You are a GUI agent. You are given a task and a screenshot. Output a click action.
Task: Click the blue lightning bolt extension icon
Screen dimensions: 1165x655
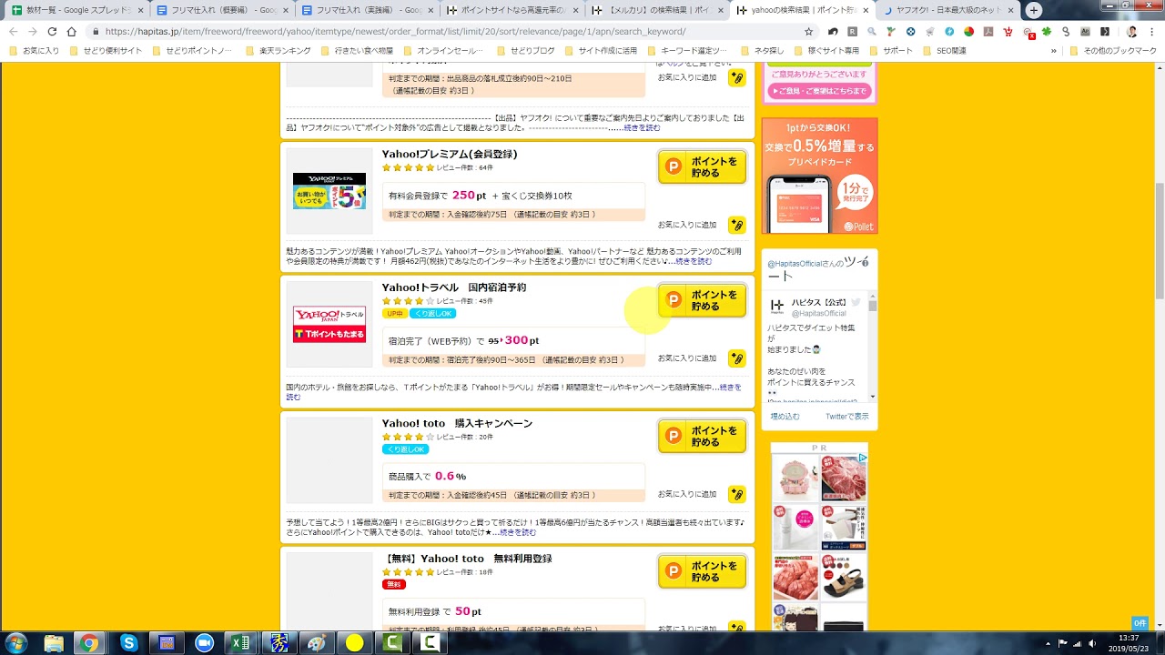point(949,31)
